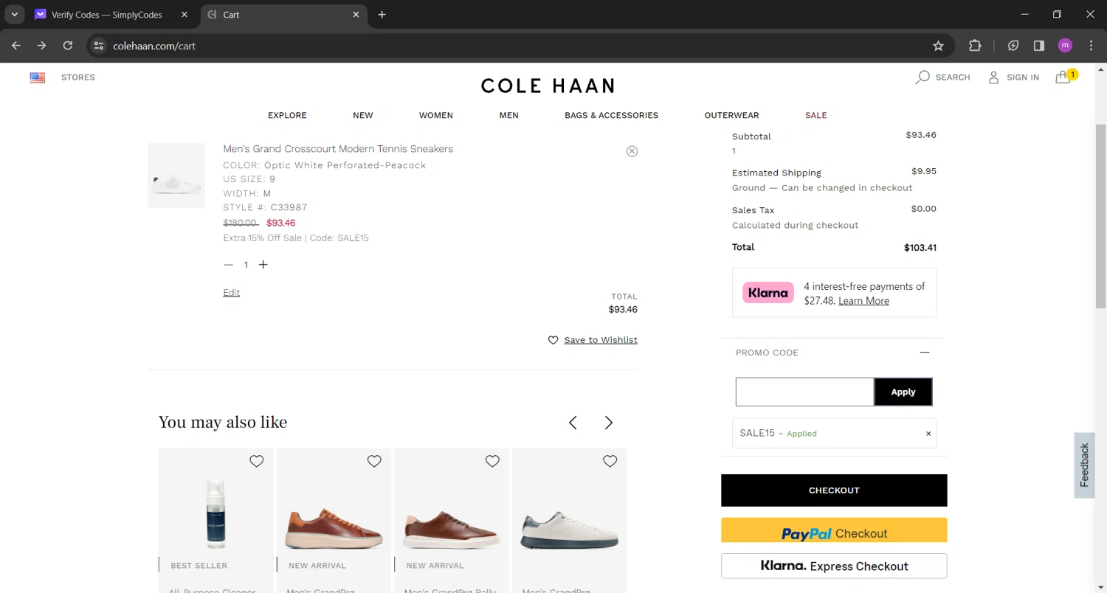
Task: Open a new browser tab
Action: click(x=382, y=15)
